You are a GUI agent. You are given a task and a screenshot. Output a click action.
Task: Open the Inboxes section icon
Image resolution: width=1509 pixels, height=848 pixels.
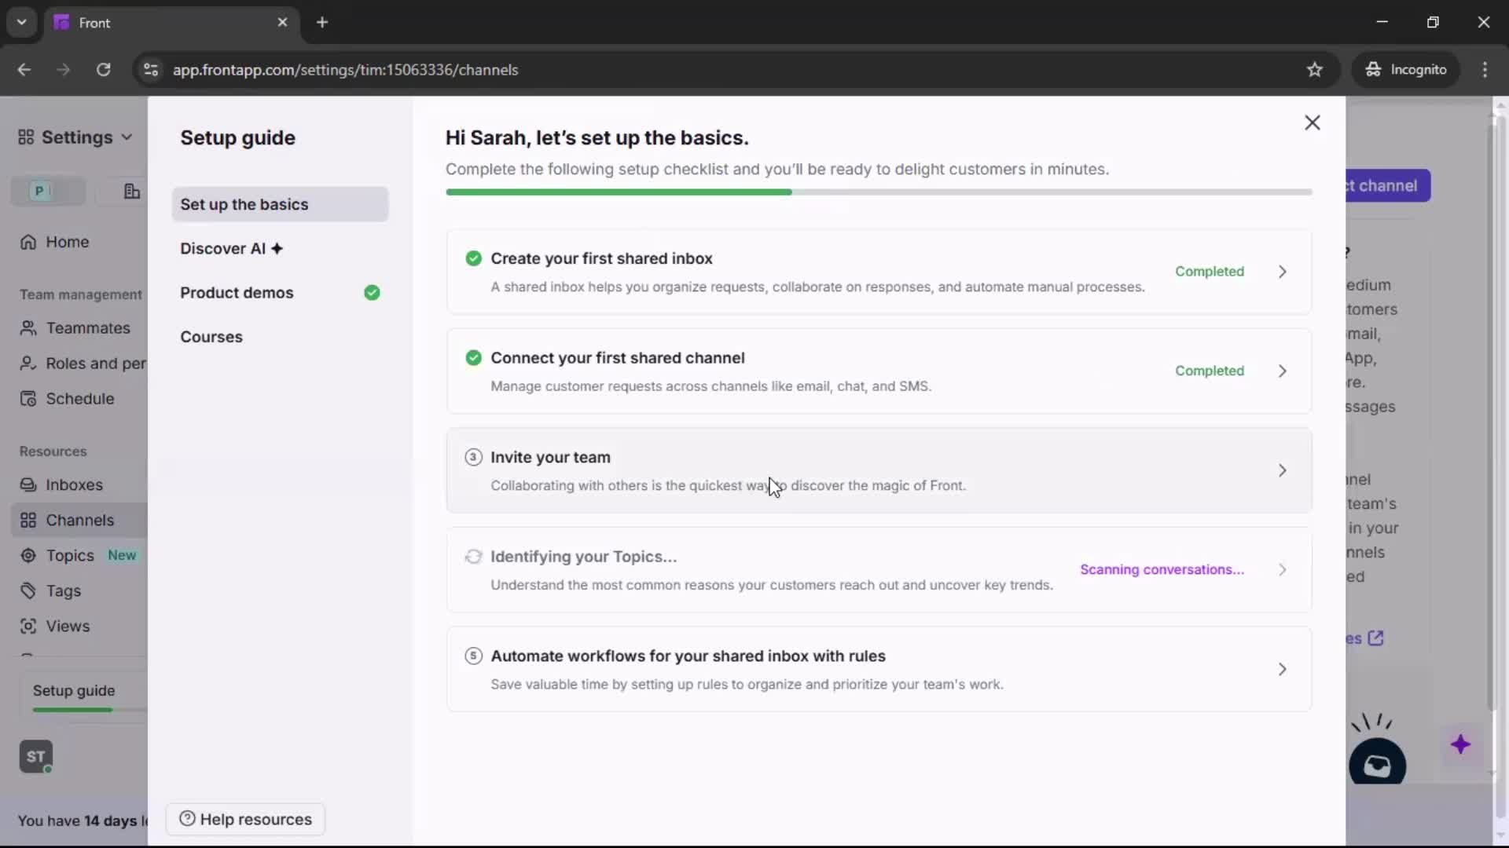pyautogui.click(x=28, y=484)
